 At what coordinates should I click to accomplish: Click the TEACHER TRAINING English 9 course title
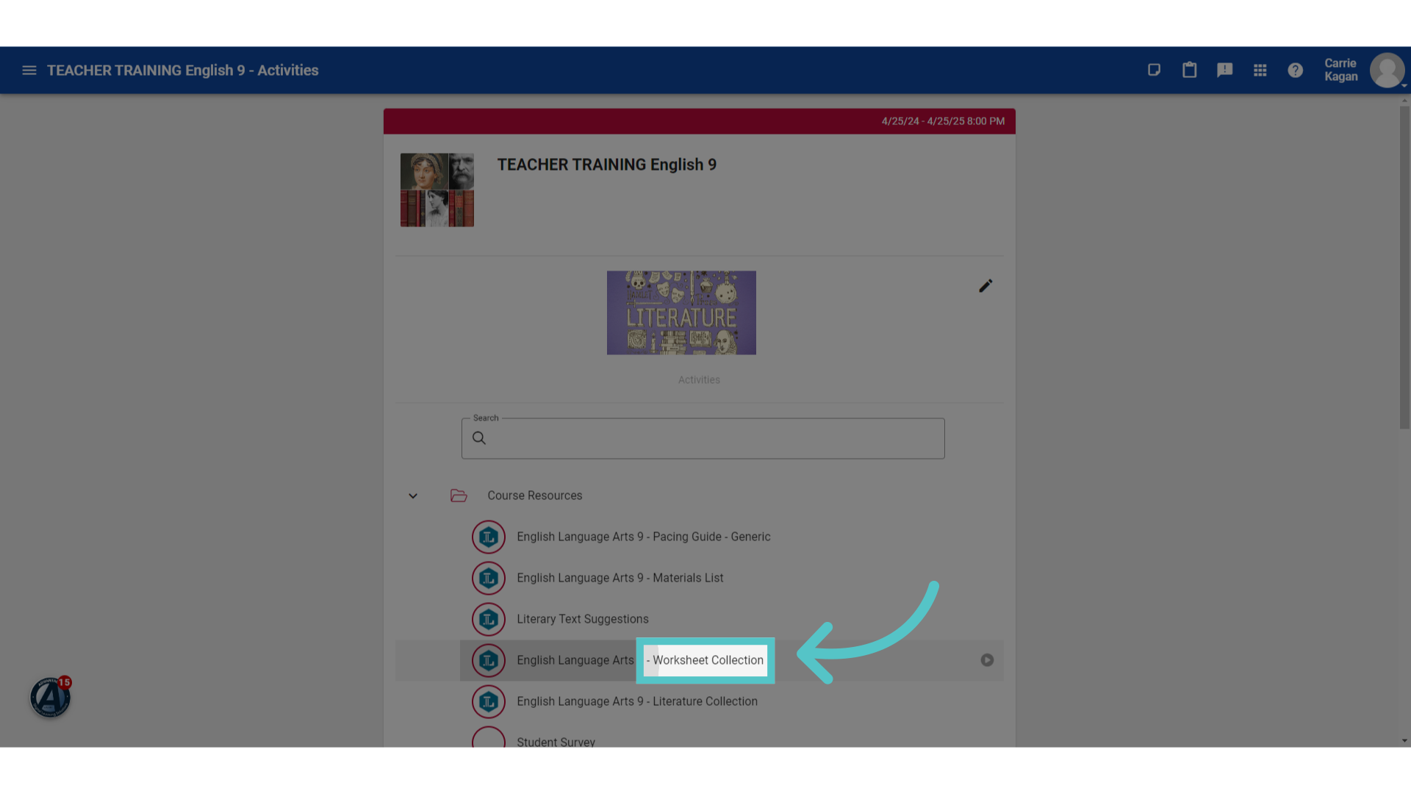(606, 165)
